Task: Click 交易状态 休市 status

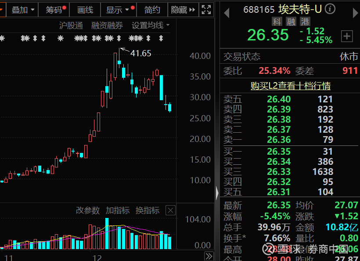Action: pos(349,57)
